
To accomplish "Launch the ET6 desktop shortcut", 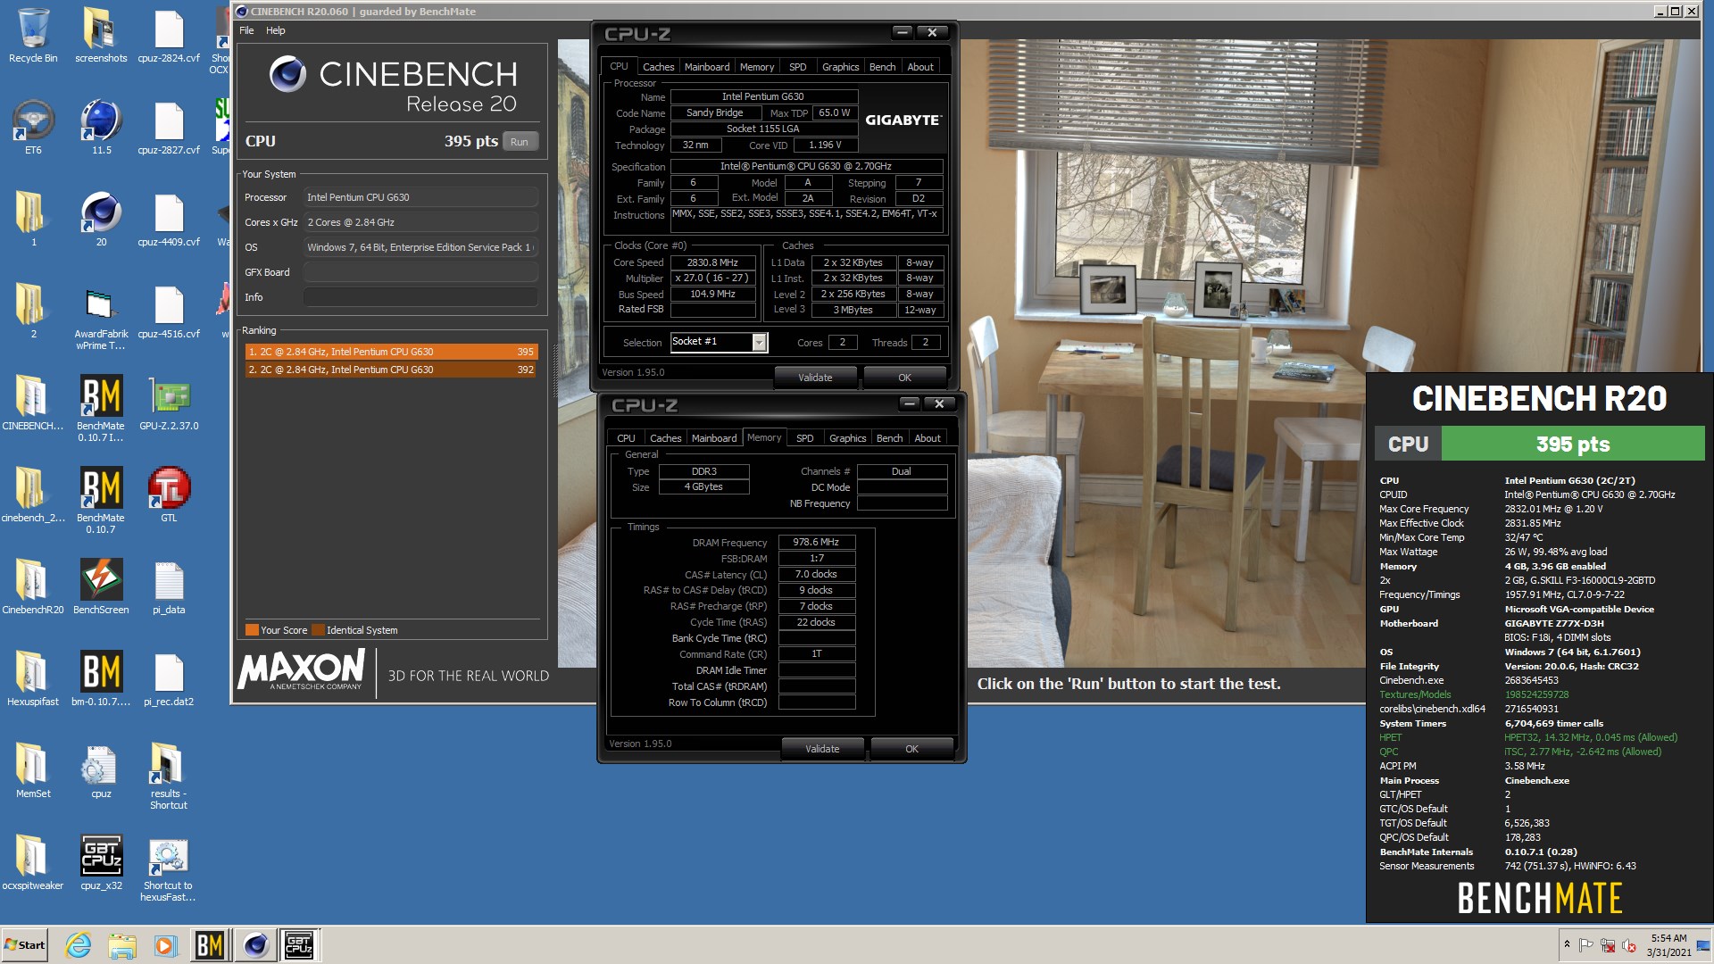I will coord(33,128).
